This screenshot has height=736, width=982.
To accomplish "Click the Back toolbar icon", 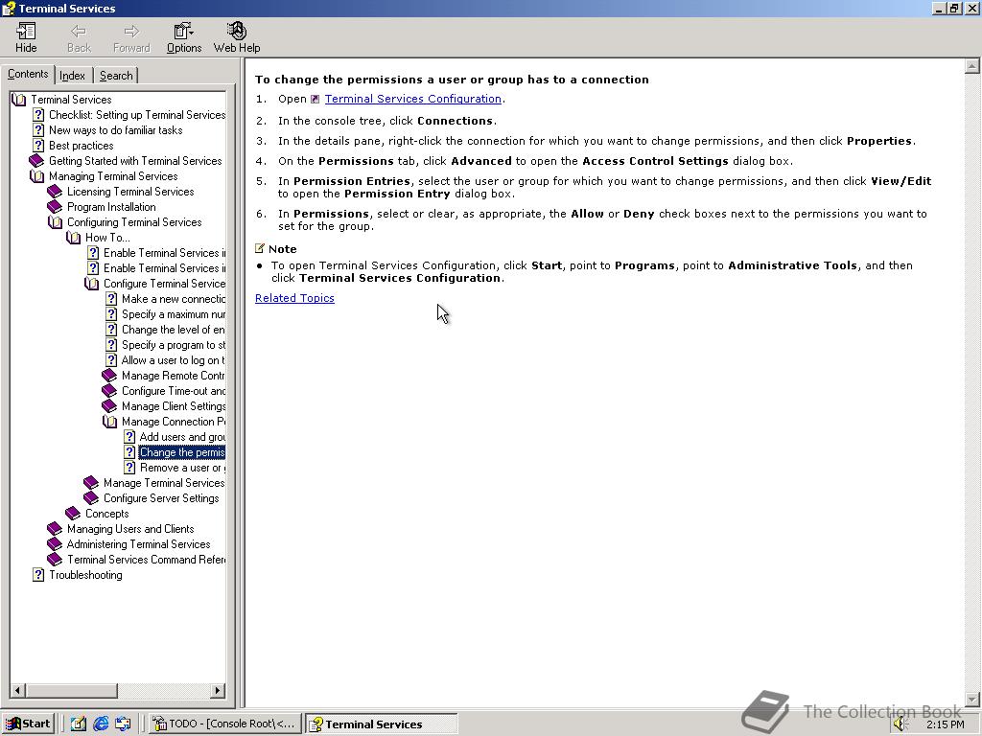I will pyautogui.click(x=79, y=37).
